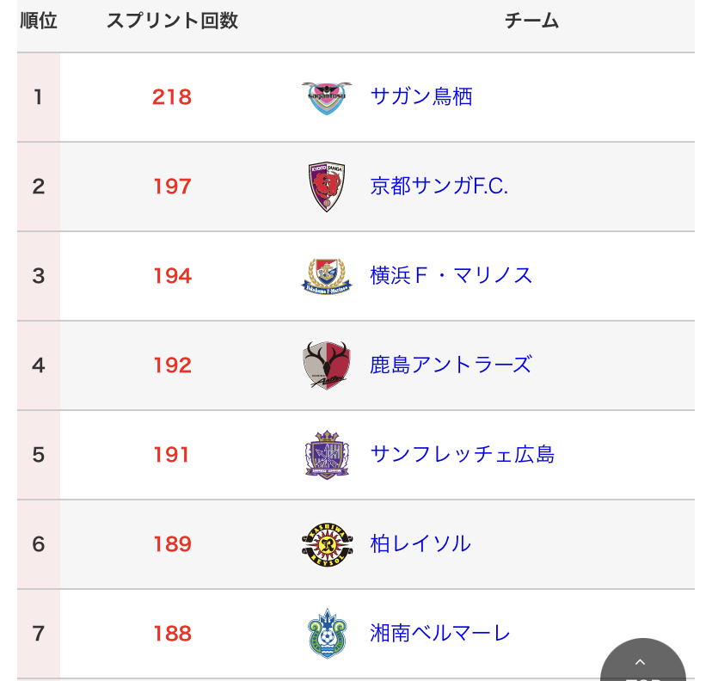712x681 pixels.
Task: Go back to top with arrow button
Action: (x=643, y=663)
